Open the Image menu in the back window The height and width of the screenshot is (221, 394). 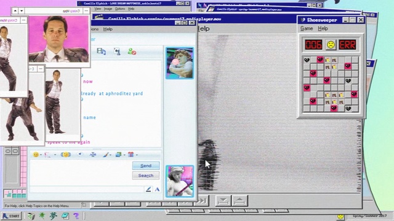(108, 9)
